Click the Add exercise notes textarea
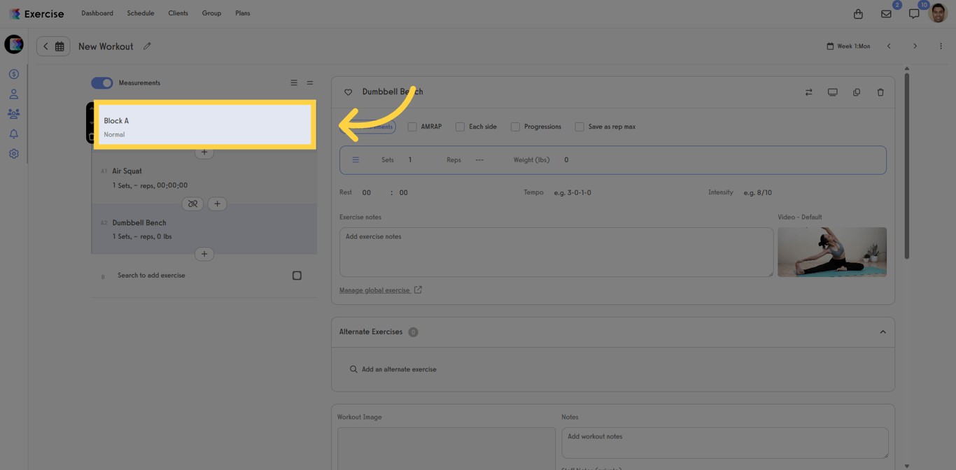 pyautogui.click(x=556, y=252)
